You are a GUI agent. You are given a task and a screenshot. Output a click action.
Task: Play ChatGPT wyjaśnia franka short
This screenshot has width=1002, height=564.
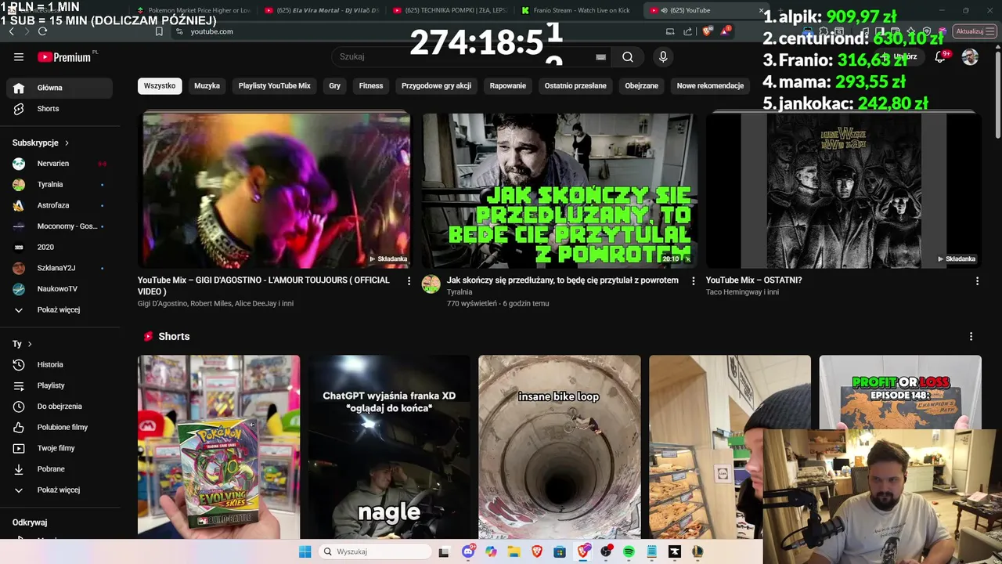[389, 446]
